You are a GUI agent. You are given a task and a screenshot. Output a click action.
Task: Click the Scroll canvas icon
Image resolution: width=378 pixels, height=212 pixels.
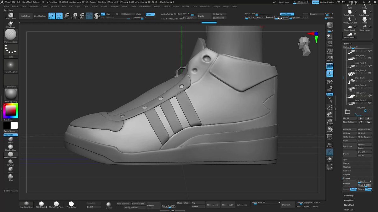coord(329,36)
